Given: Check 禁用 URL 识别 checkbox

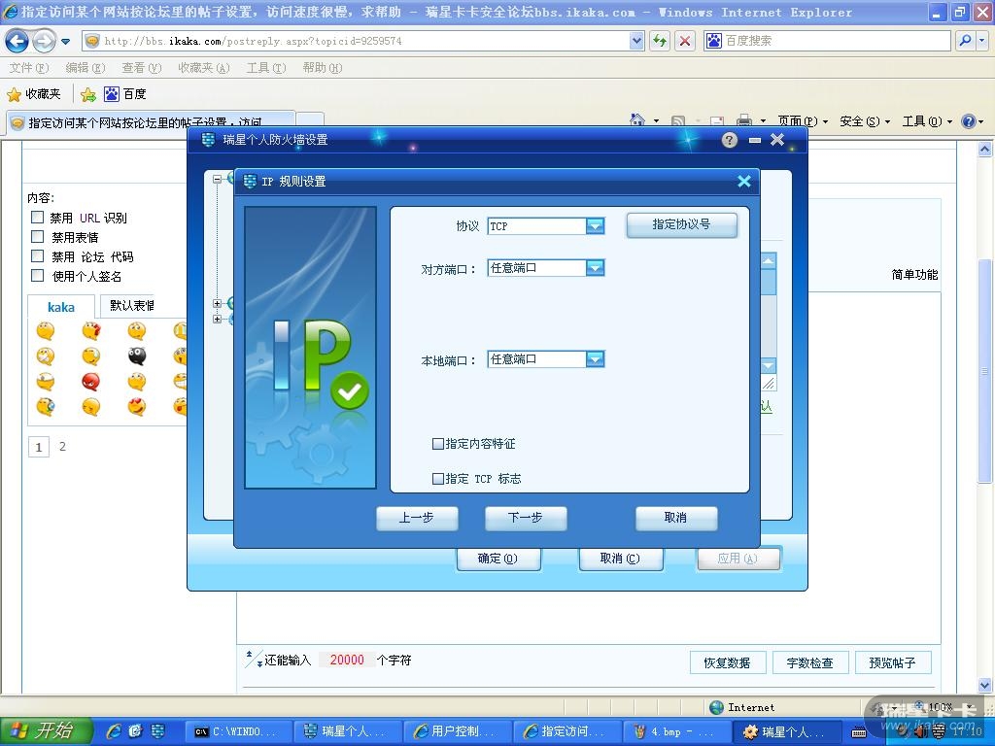Looking at the screenshot, I should click(38, 218).
